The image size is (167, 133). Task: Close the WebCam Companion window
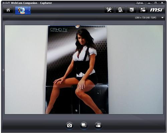(x=162, y=3)
